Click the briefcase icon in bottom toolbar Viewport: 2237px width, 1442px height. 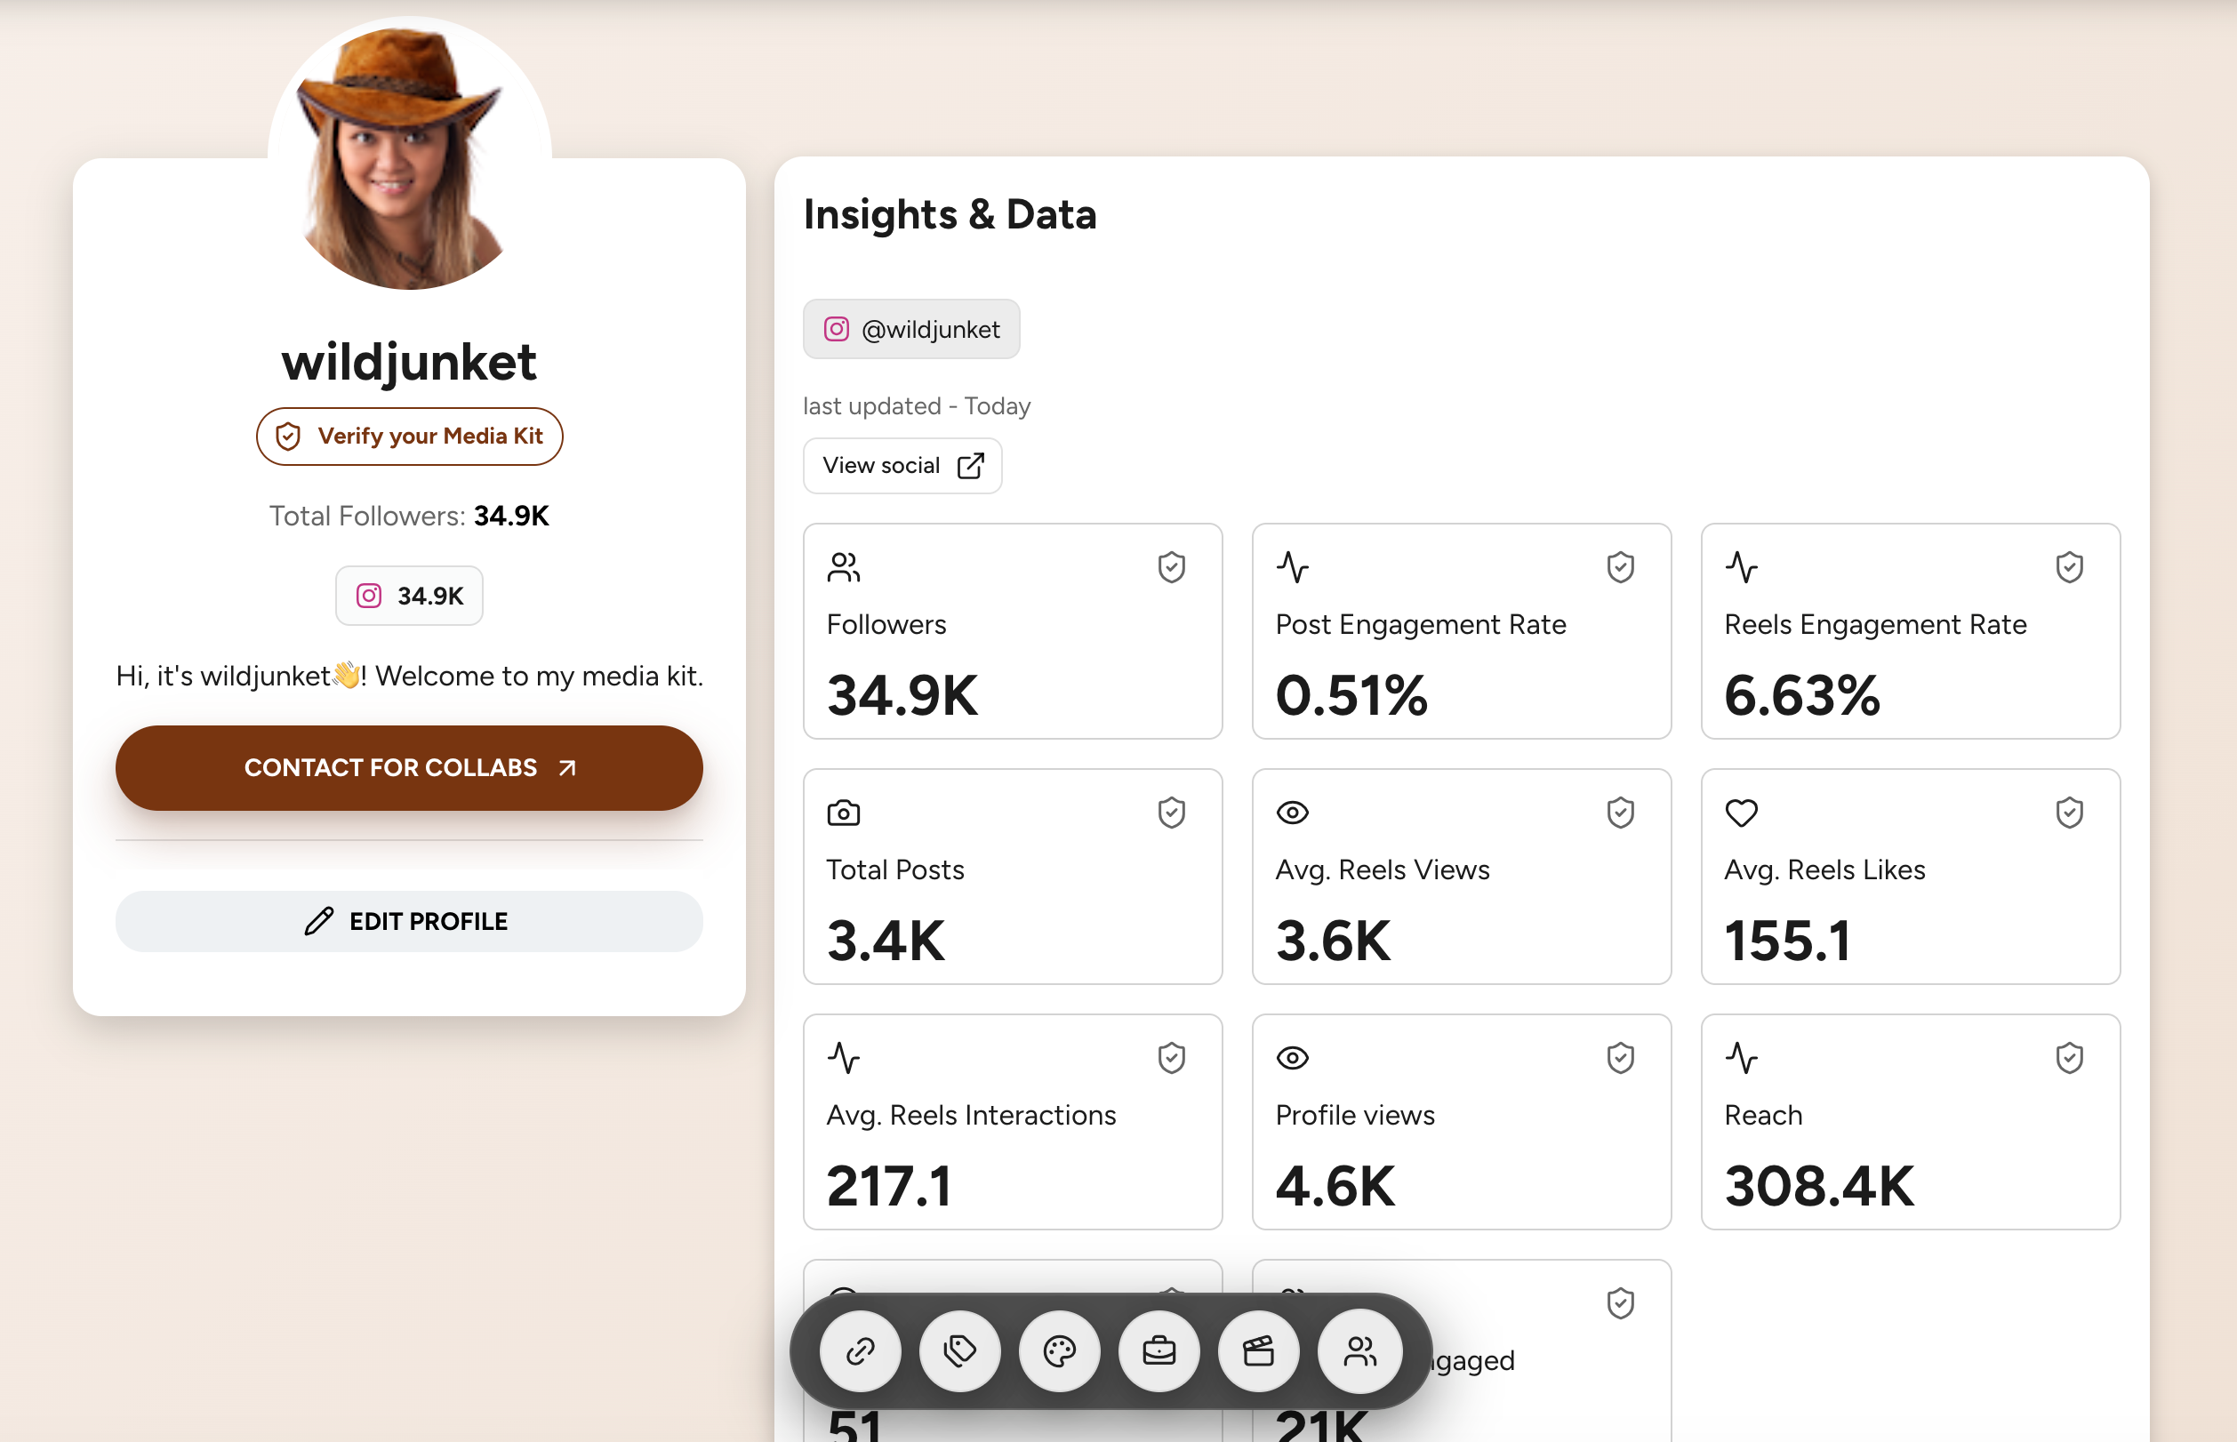tap(1159, 1351)
